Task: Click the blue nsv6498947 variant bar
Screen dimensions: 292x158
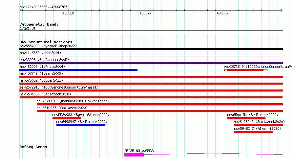Action: tap(81, 125)
